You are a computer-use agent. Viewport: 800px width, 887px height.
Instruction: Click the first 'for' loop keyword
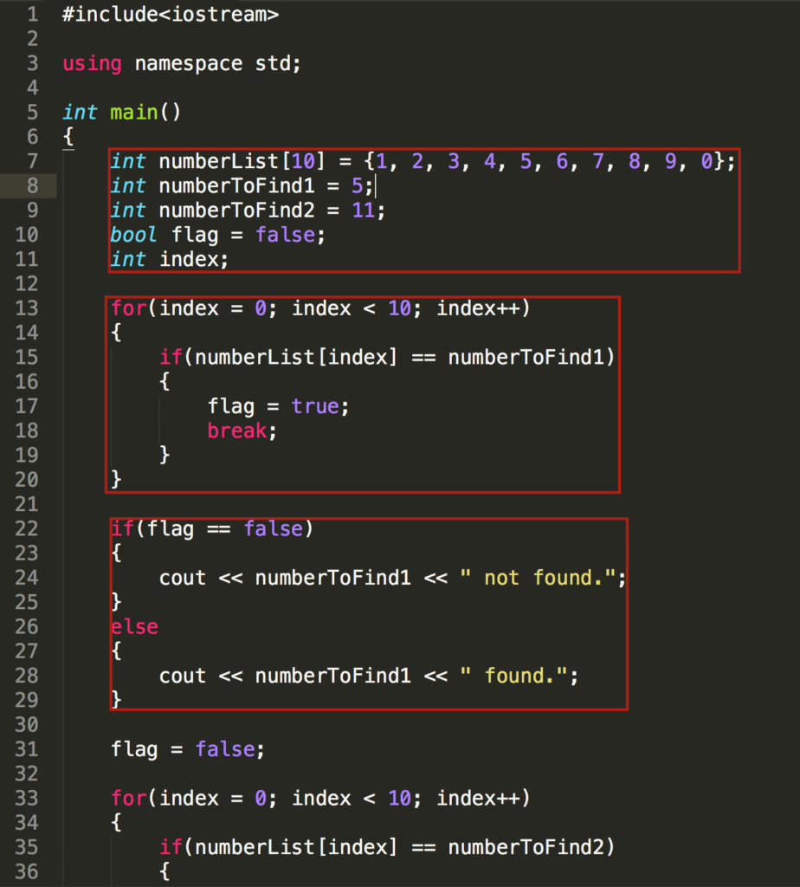point(128,308)
